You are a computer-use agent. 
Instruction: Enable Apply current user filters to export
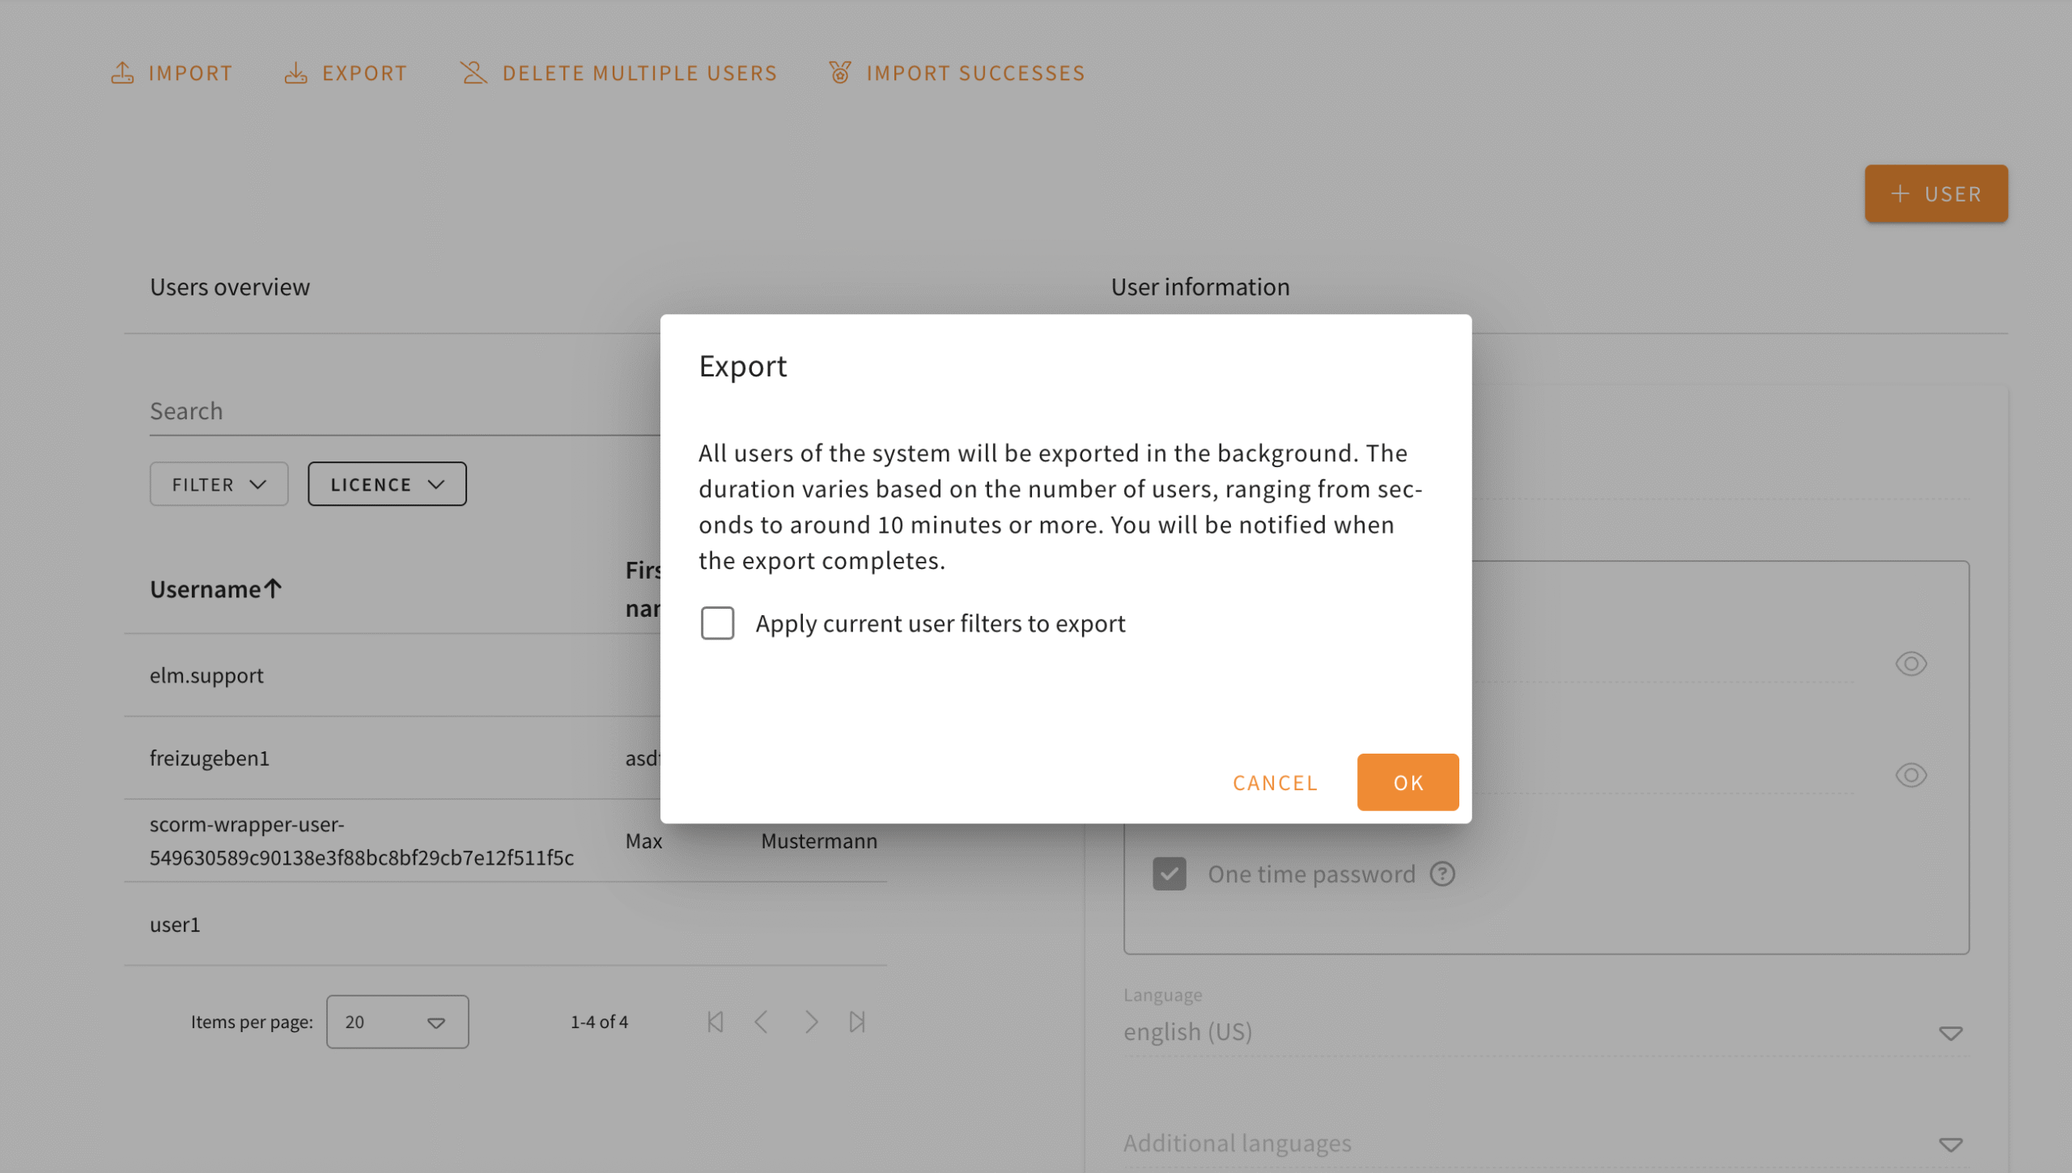(717, 623)
